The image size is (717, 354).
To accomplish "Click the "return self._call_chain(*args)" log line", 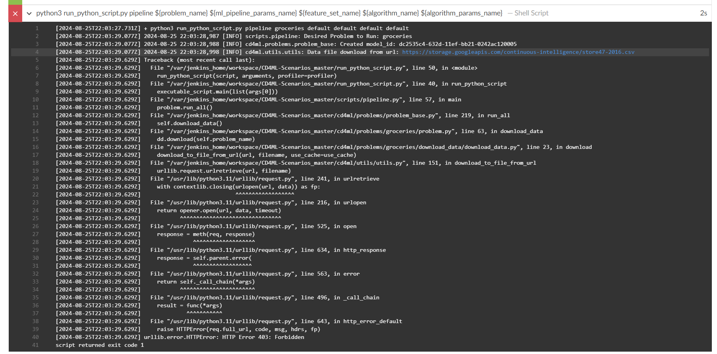I will click(206, 282).
